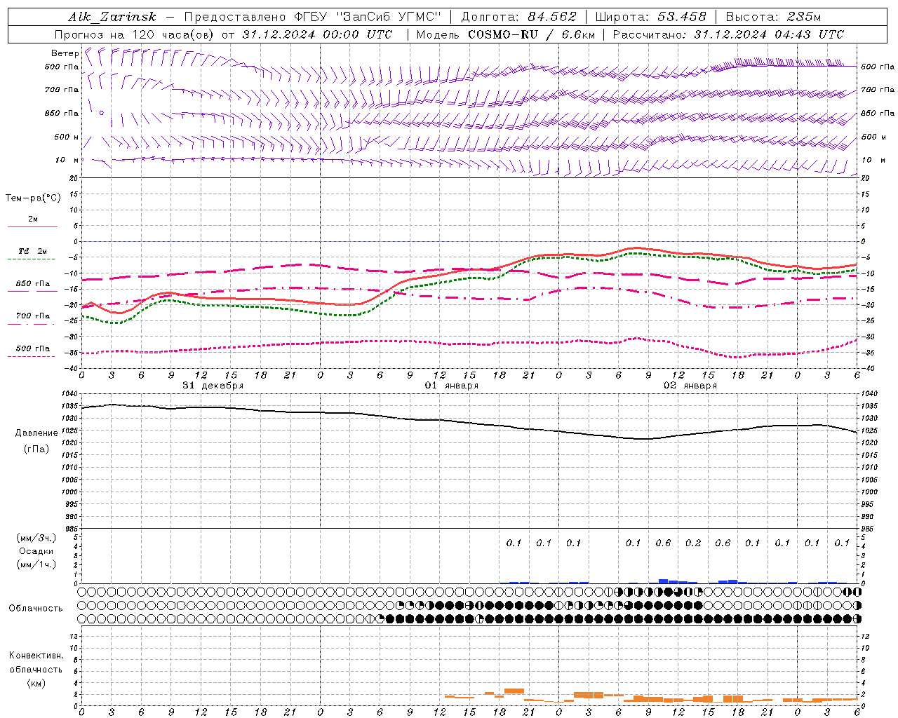Click the Долгота: 84.562 value

pyautogui.click(x=518, y=17)
